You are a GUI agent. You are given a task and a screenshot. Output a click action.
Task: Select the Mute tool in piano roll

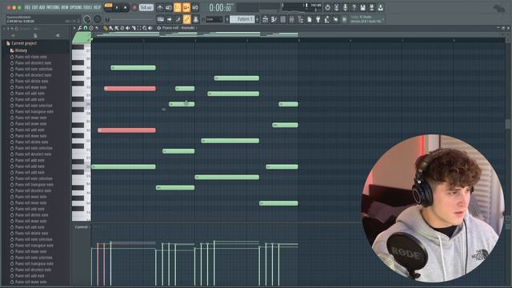click(128, 29)
